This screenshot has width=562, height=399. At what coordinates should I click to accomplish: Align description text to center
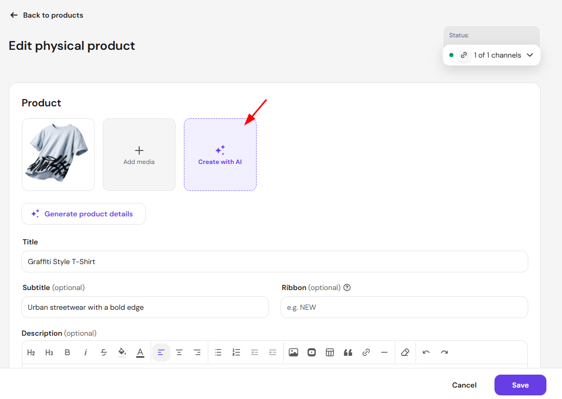tap(179, 352)
